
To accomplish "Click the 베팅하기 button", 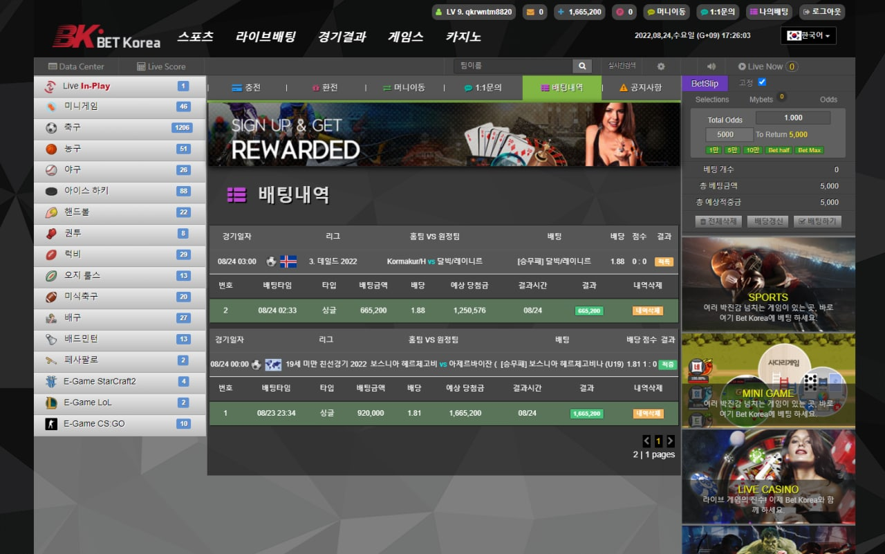I will tap(817, 221).
